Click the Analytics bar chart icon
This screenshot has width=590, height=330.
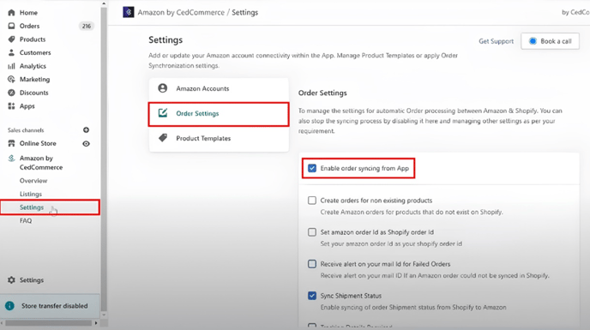11,66
